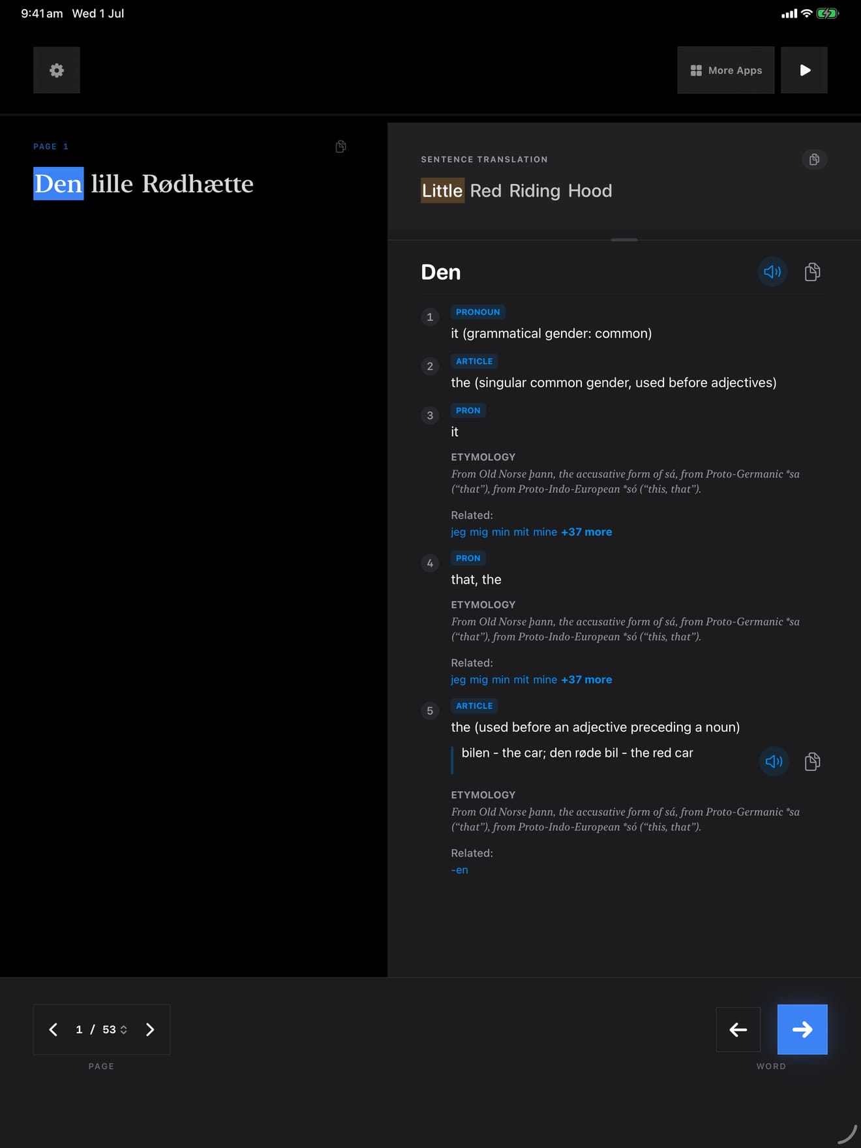Select the word 'Rødhætte' in the title

(198, 184)
